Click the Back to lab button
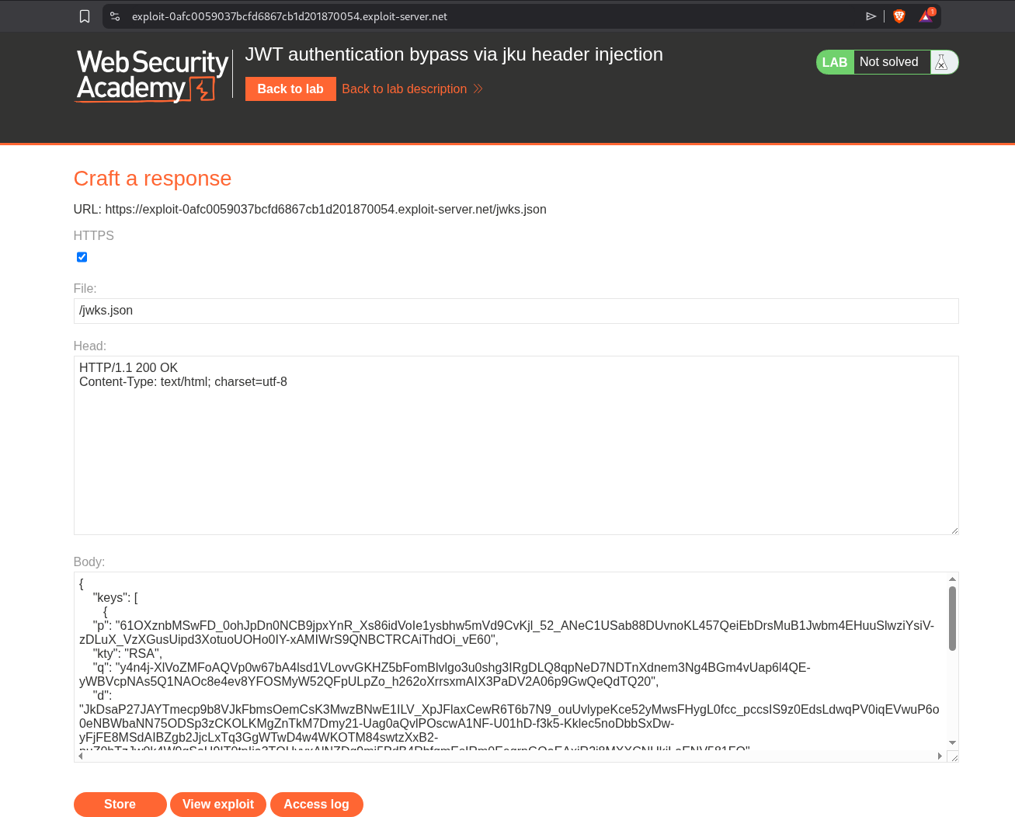 coord(290,89)
